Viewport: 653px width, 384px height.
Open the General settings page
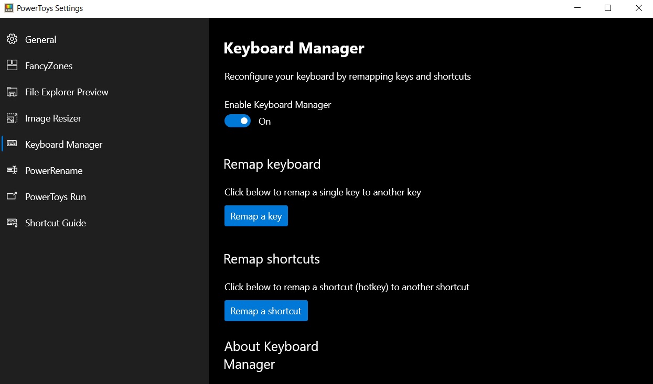click(x=104, y=39)
